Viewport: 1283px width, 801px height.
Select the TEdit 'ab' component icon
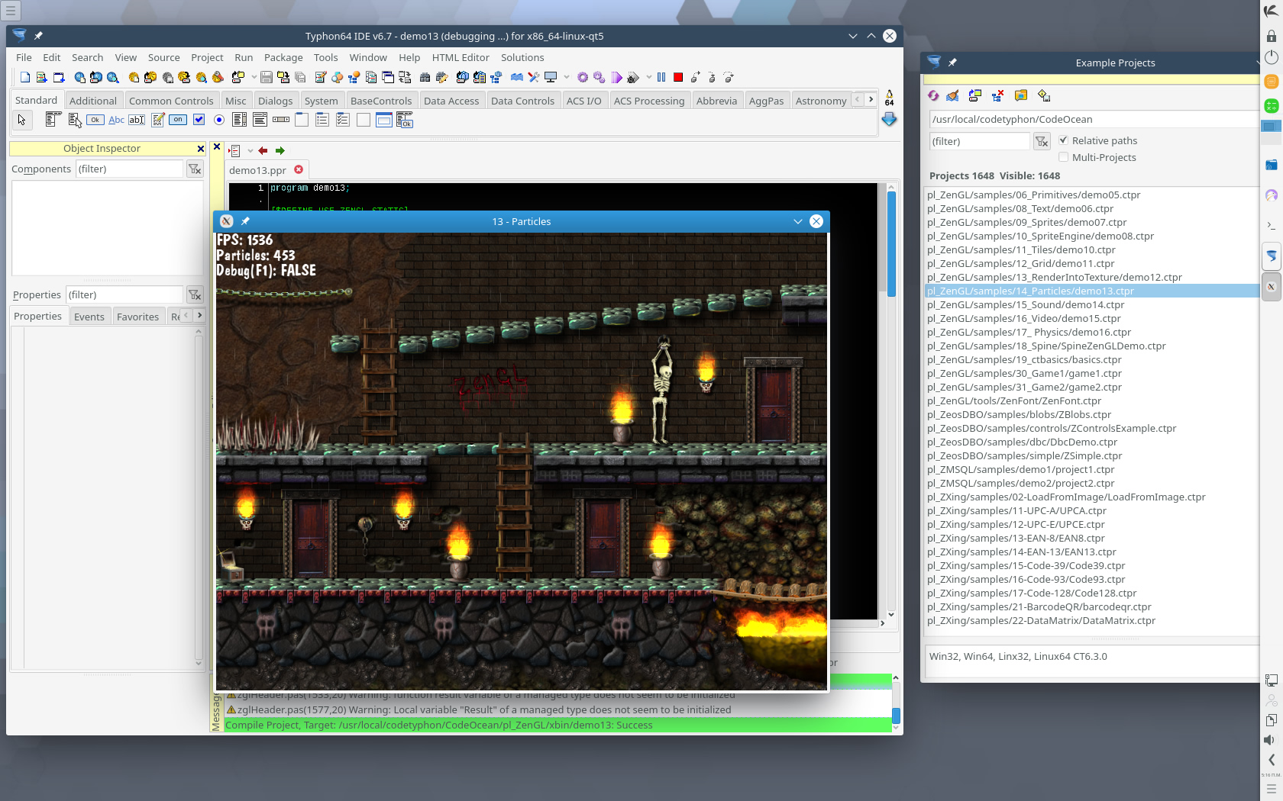point(137,120)
